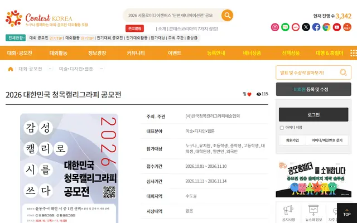
Task: Expand the 대회·공모전 breadcrumb dropdown
Action: (x=50, y=69)
